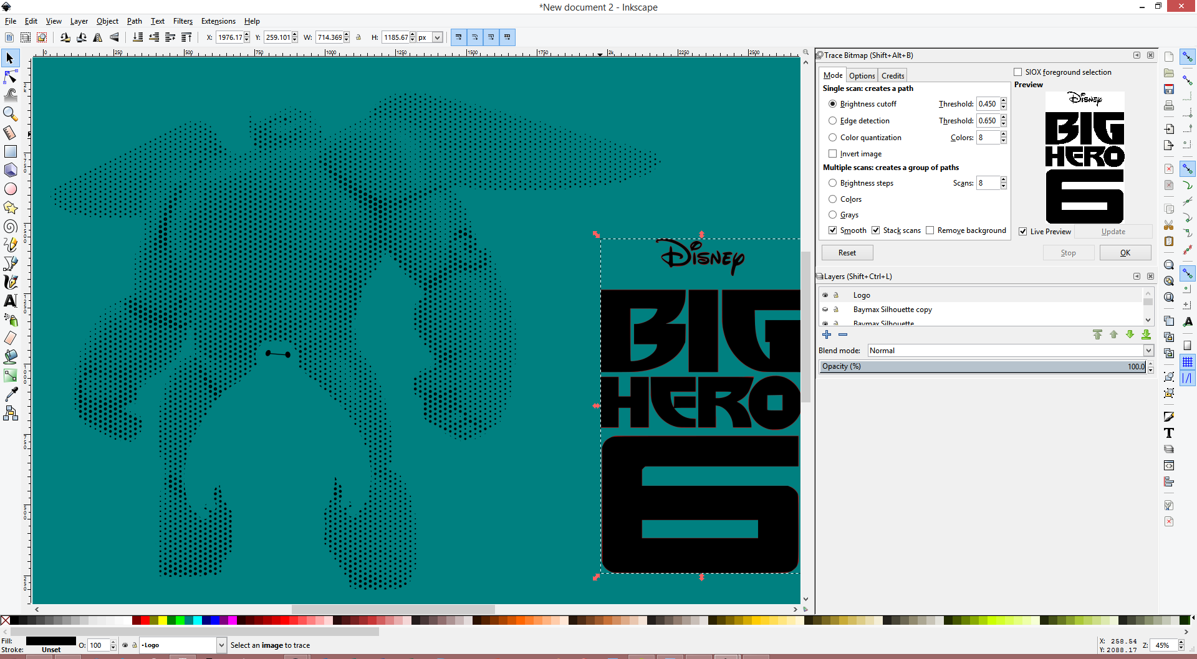Enable the Remove background checkbox
This screenshot has width=1197, height=659.
[930, 230]
